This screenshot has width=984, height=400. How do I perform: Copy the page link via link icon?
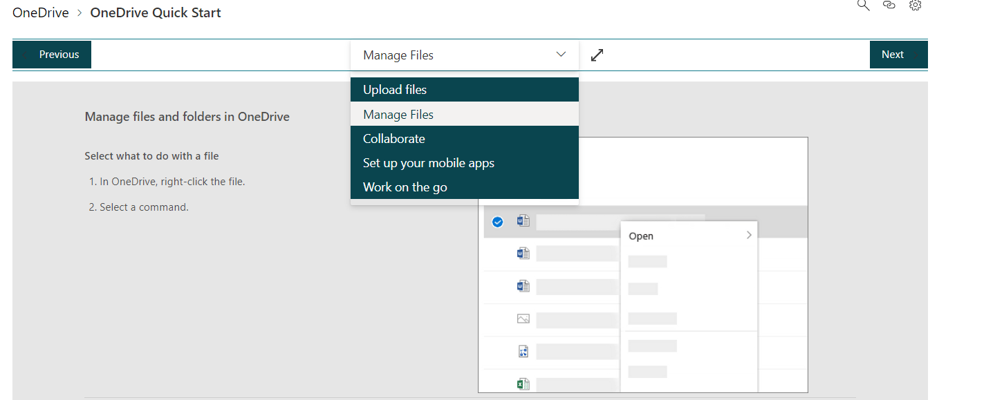(x=889, y=5)
